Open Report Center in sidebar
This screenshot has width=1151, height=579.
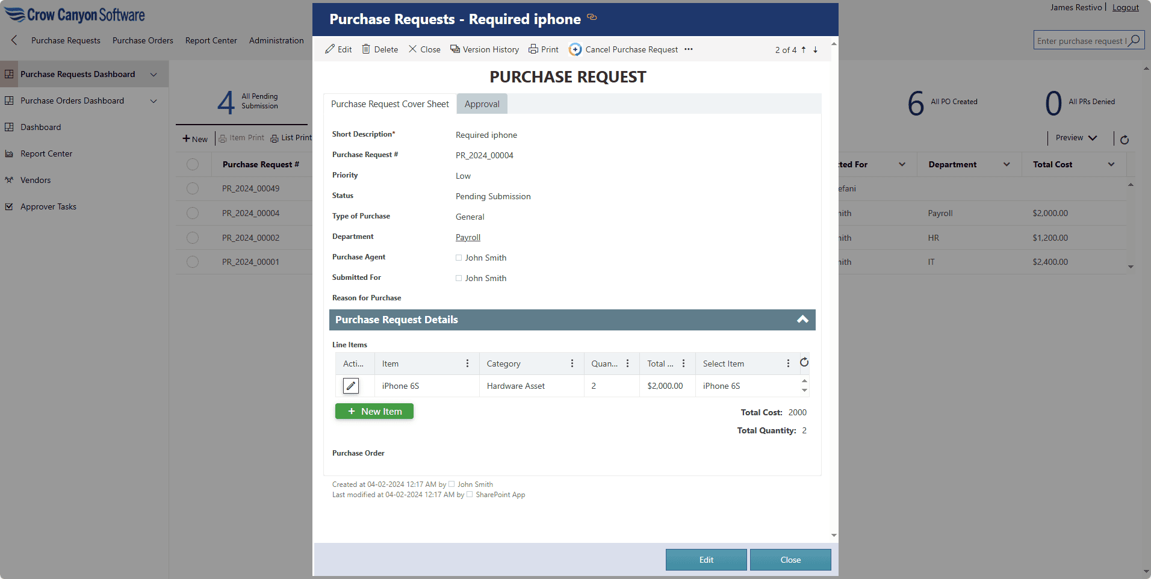(46, 153)
